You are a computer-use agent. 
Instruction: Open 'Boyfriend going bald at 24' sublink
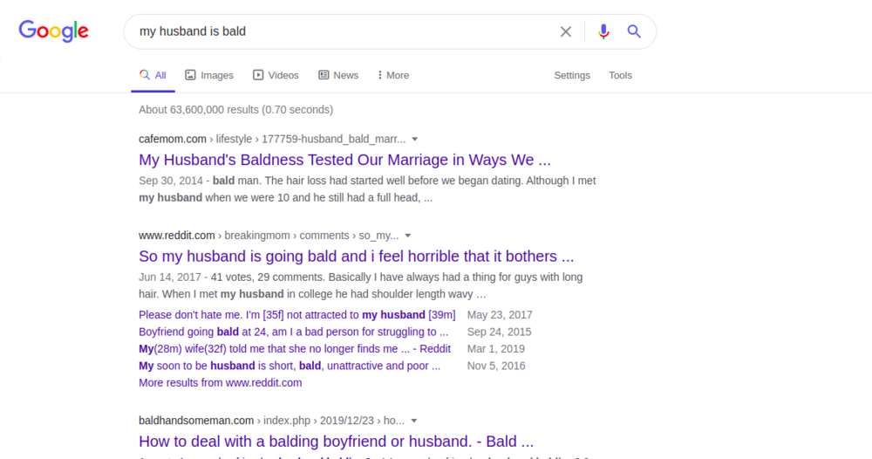click(x=293, y=332)
